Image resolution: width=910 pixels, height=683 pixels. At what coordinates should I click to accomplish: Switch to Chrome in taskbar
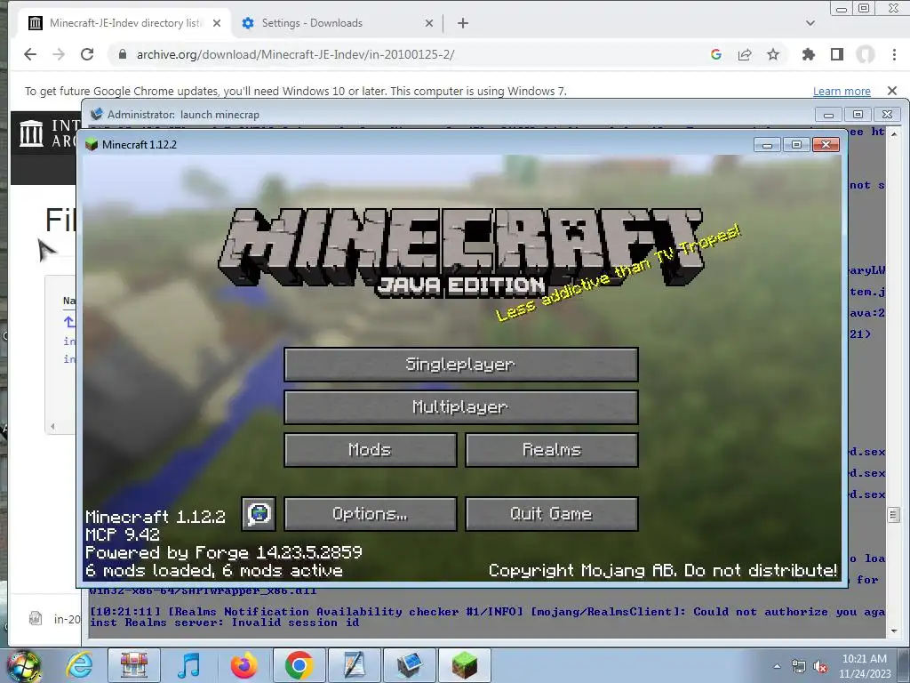click(299, 665)
